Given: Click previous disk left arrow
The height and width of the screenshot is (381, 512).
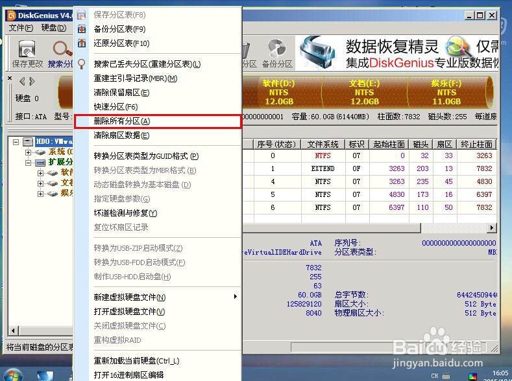Looking at the screenshot, I should pyautogui.click(x=22, y=81).
